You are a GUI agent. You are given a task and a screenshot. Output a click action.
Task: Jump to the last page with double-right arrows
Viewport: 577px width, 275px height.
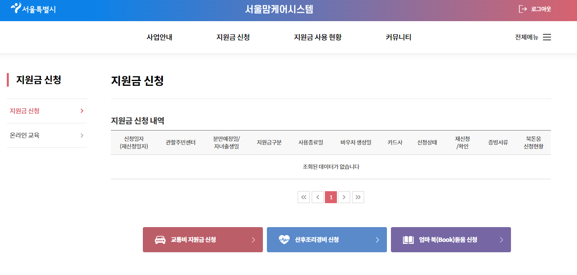point(358,197)
